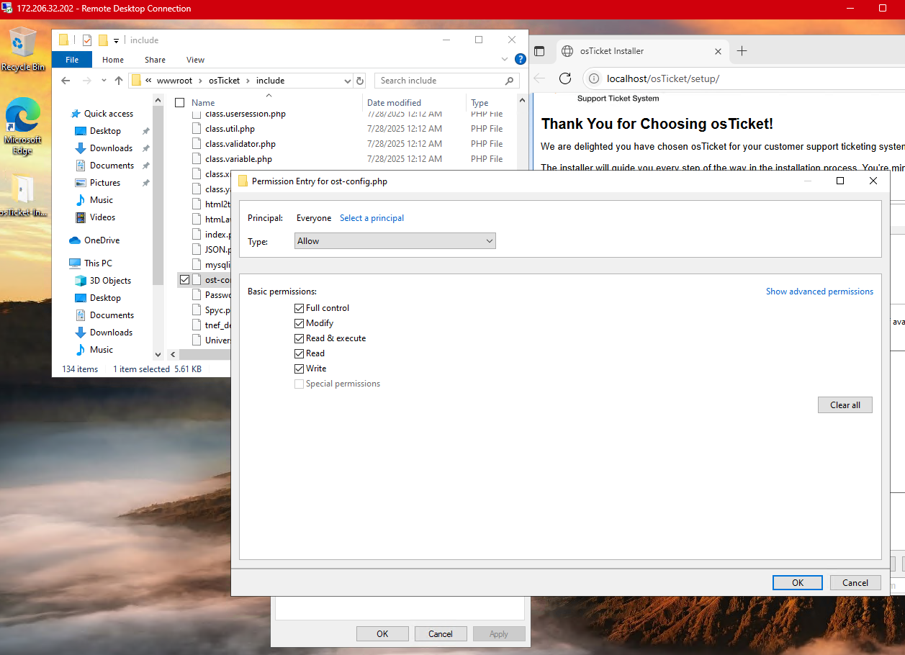
Task: Open the Recycle Bin desktop icon
Action: [23, 48]
